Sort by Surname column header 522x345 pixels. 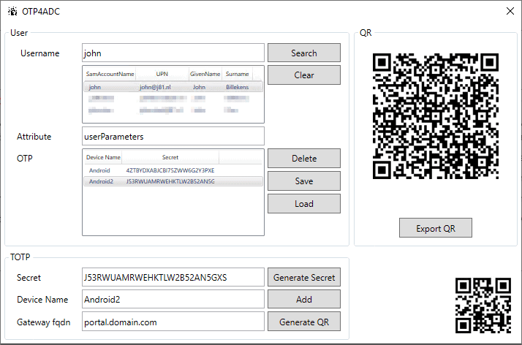click(237, 74)
